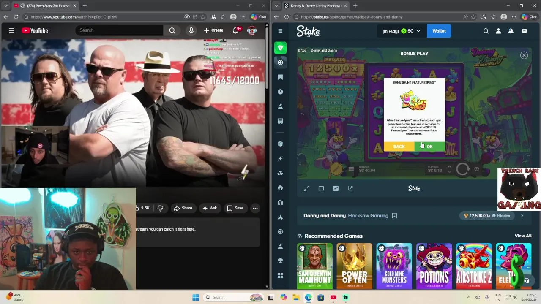Open the slot game menu icon
This screenshot has width=541, height=304.
[351, 170]
